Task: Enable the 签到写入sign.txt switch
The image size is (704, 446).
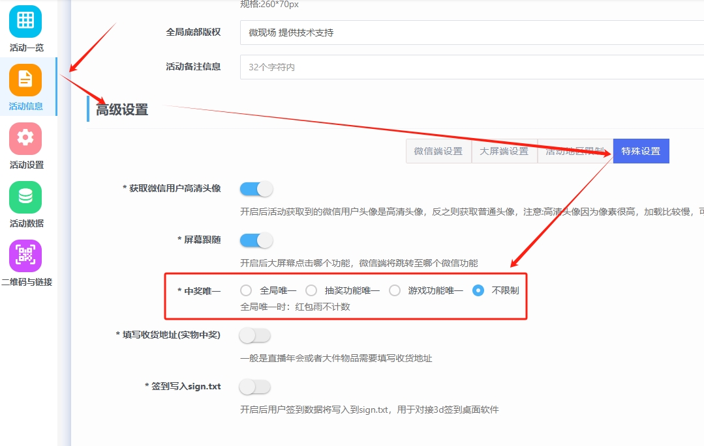Action: [254, 387]
